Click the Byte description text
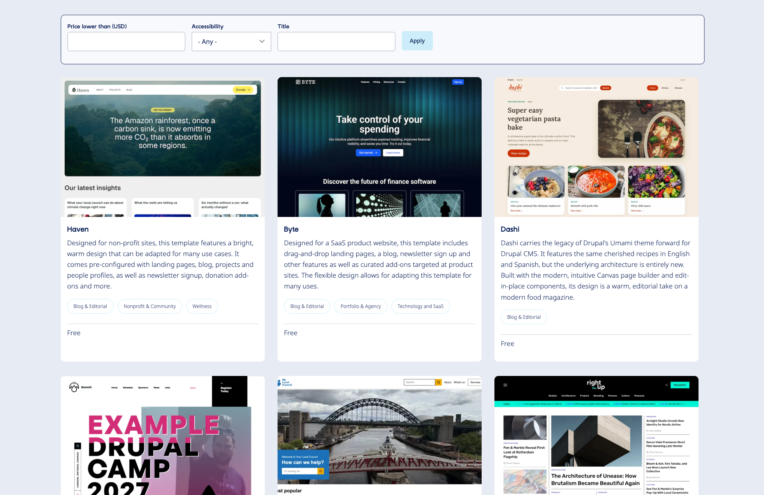The width and height of the screenshot is (764, 495). pos(379,264)
